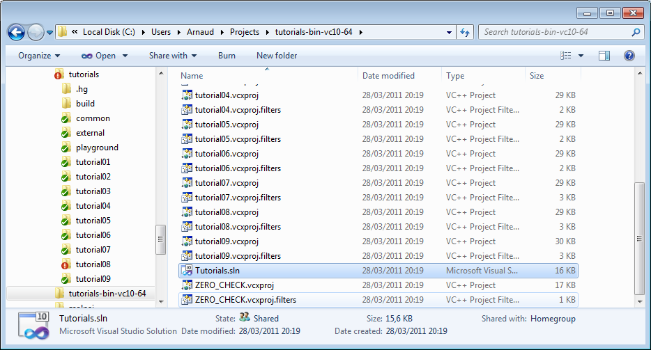
Task: Open the Organize dropdown menu
Action: click(39, 56)
